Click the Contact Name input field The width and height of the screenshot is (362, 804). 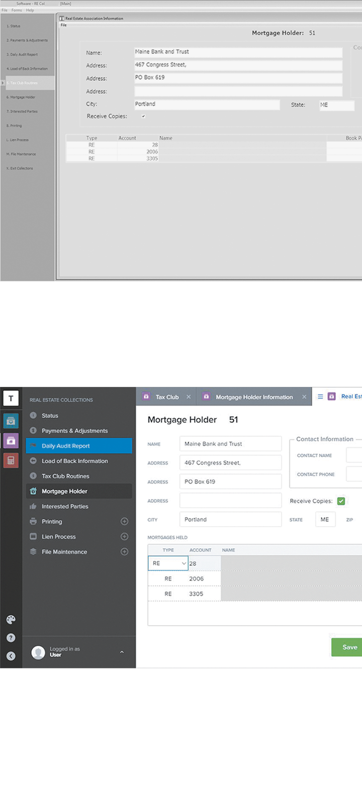(354, 455)
